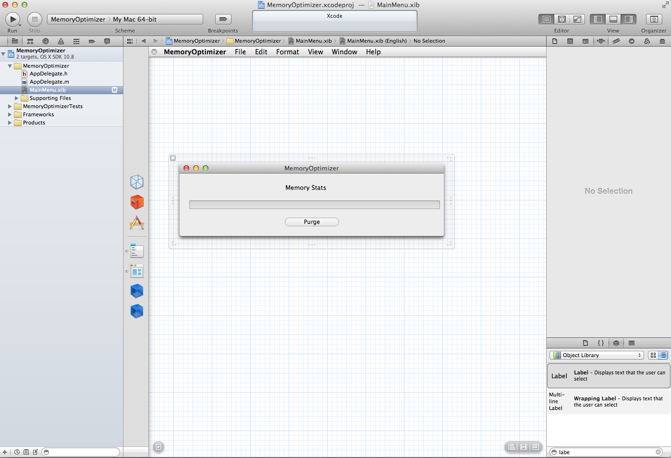Expand the Products group
Viewport: 671px width, 458px height.
pyautogui.click(x=10, y=123)
